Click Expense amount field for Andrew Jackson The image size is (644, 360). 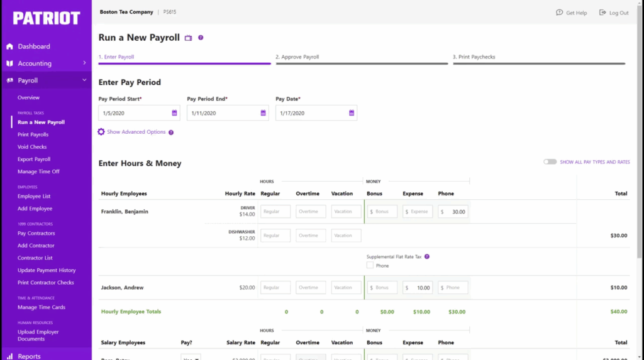point(418,288)
